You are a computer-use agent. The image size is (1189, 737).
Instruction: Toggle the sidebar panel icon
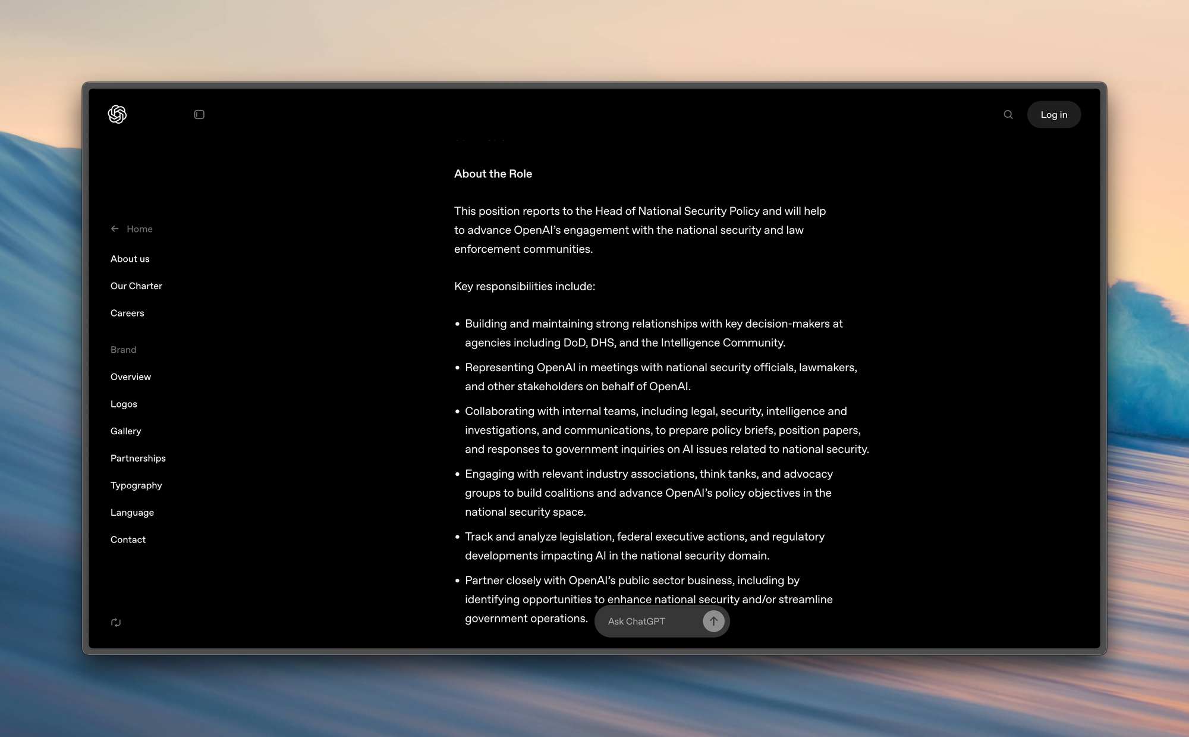199,114
